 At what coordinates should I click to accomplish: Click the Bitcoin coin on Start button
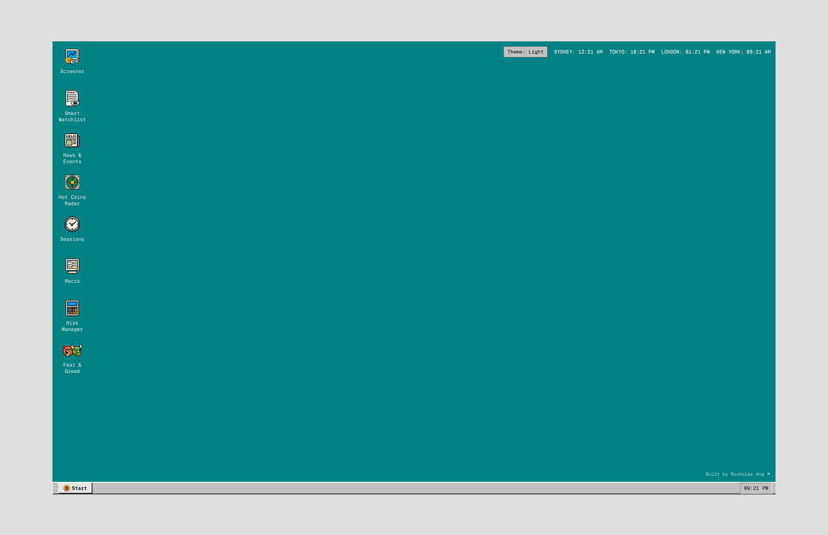[67, 488]
